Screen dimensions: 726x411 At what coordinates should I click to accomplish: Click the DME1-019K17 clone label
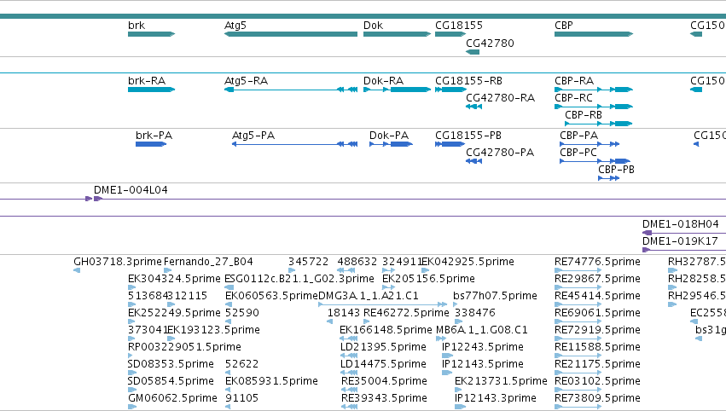pyautogui.click(x=680, y=241)
